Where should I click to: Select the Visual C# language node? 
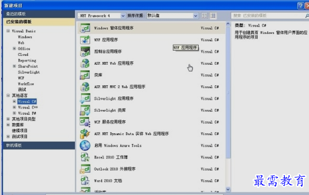27,101
